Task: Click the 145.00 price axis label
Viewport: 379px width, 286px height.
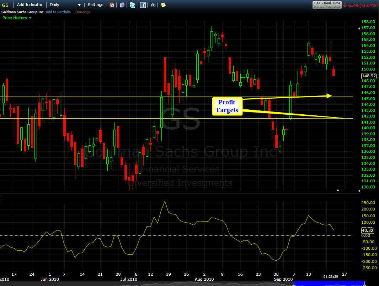Action: (x=368, y=99)
